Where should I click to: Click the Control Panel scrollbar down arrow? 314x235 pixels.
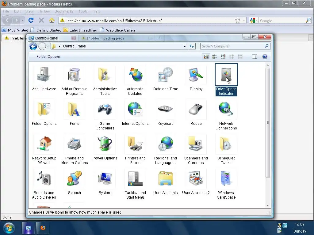(268, 205)
